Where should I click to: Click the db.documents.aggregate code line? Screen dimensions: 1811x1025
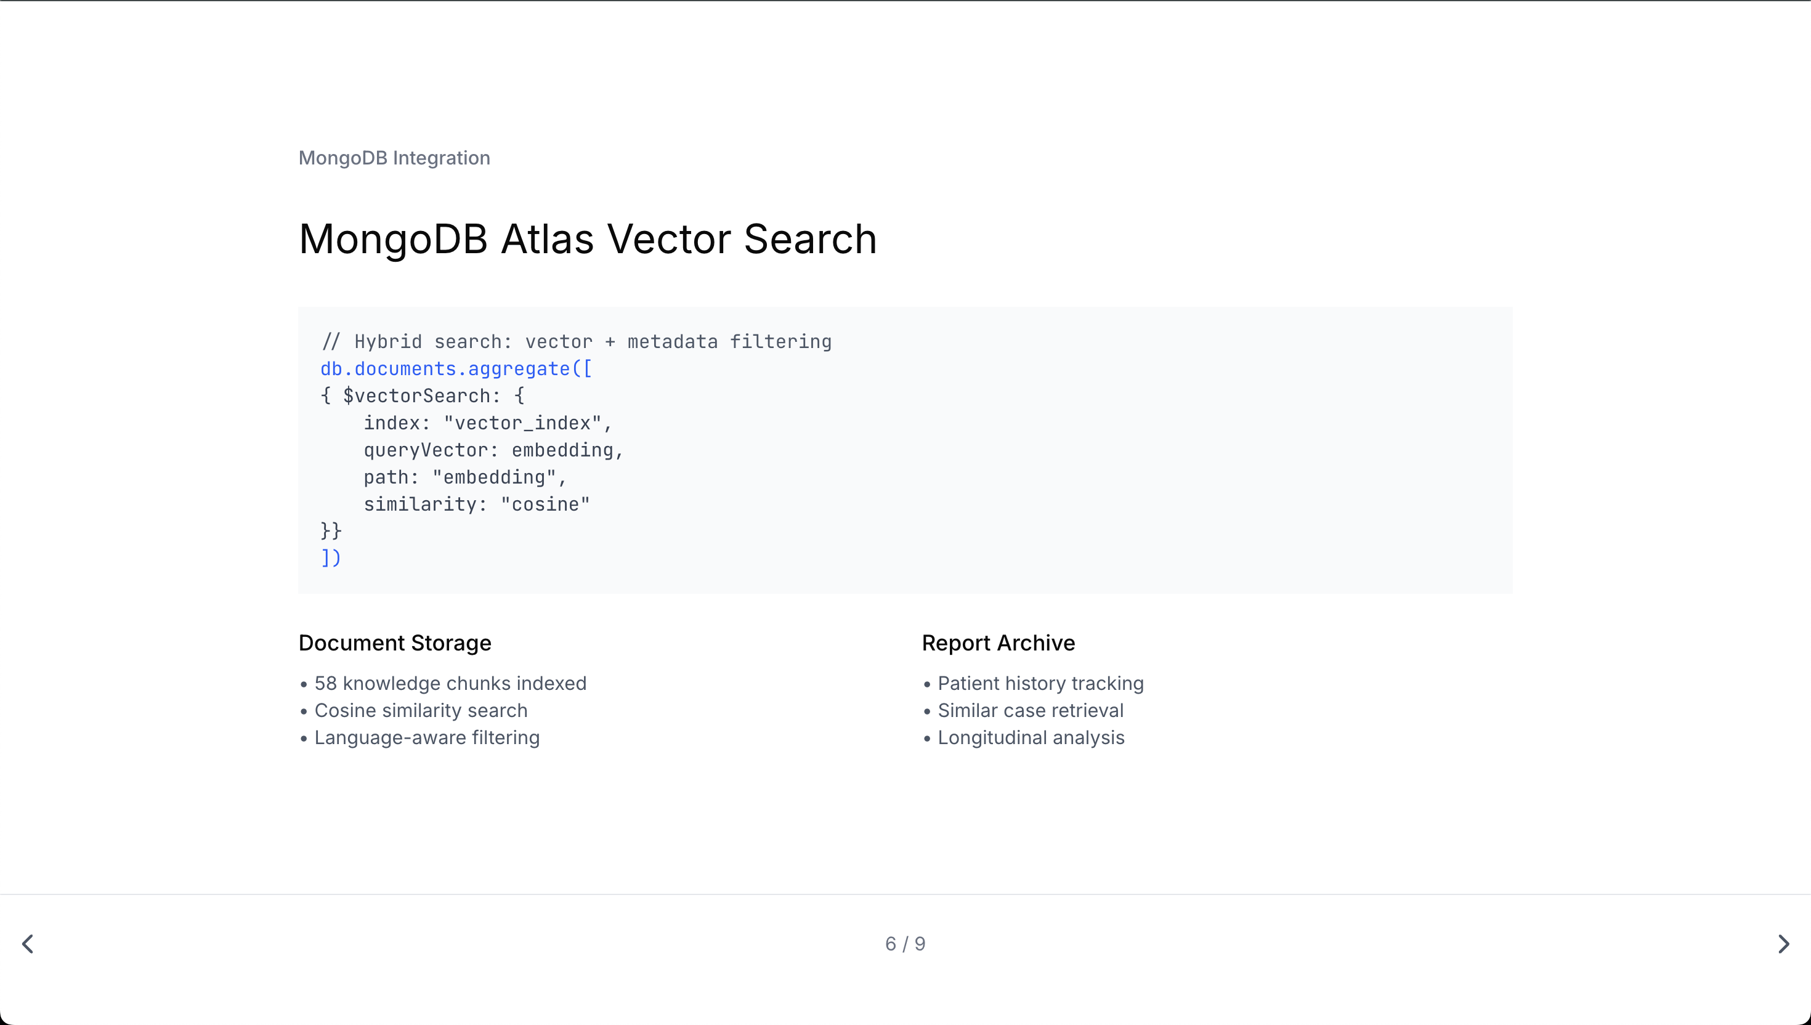[x=456, y=369]
